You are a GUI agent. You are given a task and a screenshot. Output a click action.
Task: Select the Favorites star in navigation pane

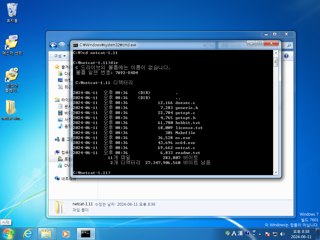pyautogui.click(x=57, y=67)
